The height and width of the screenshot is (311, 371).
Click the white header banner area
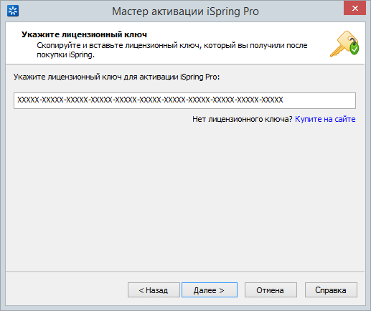[x=185, y=43]
